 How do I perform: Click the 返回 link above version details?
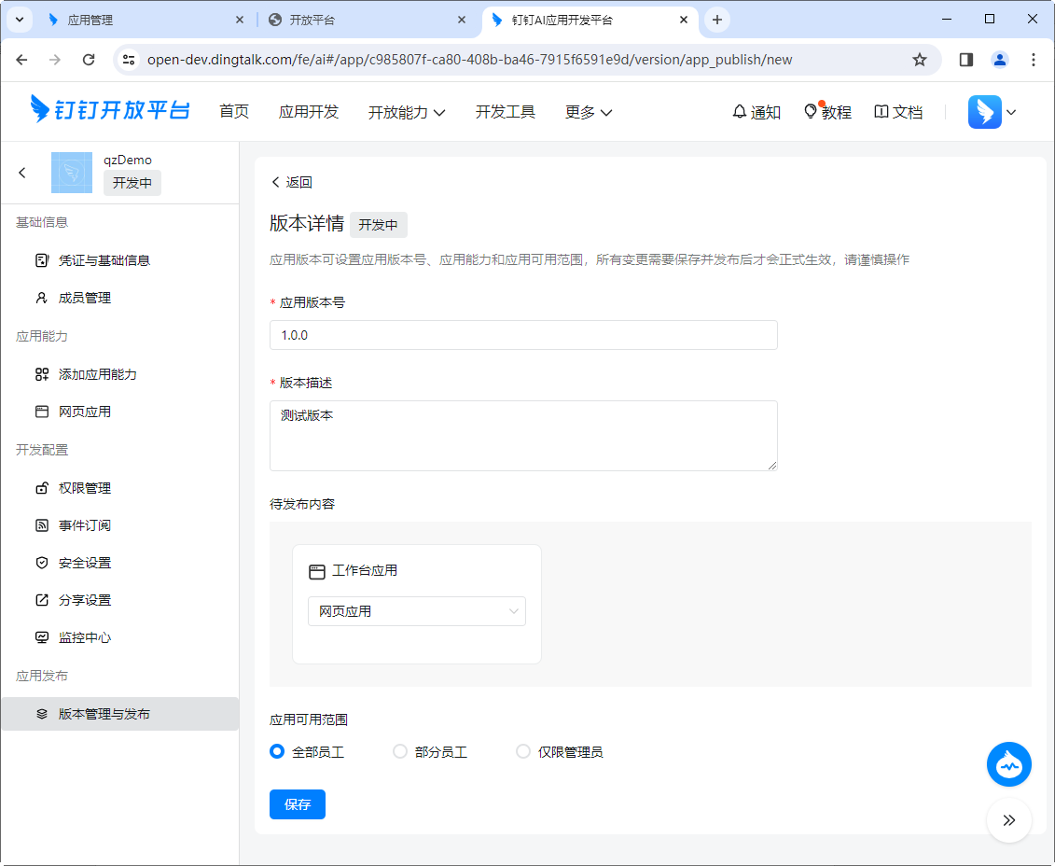click(291, 182)
